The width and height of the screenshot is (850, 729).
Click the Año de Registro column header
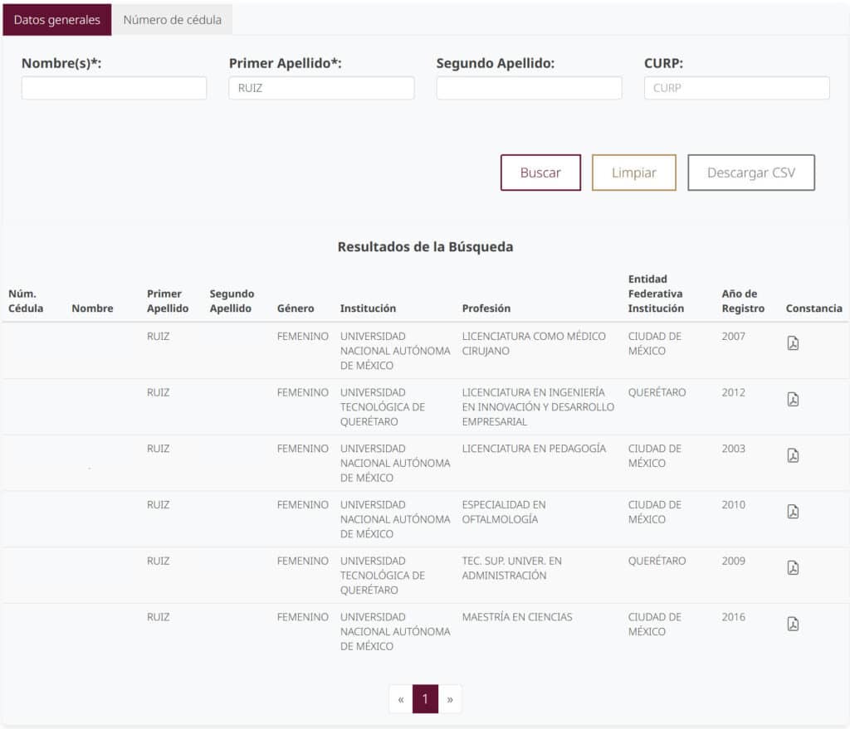[740, 300]
